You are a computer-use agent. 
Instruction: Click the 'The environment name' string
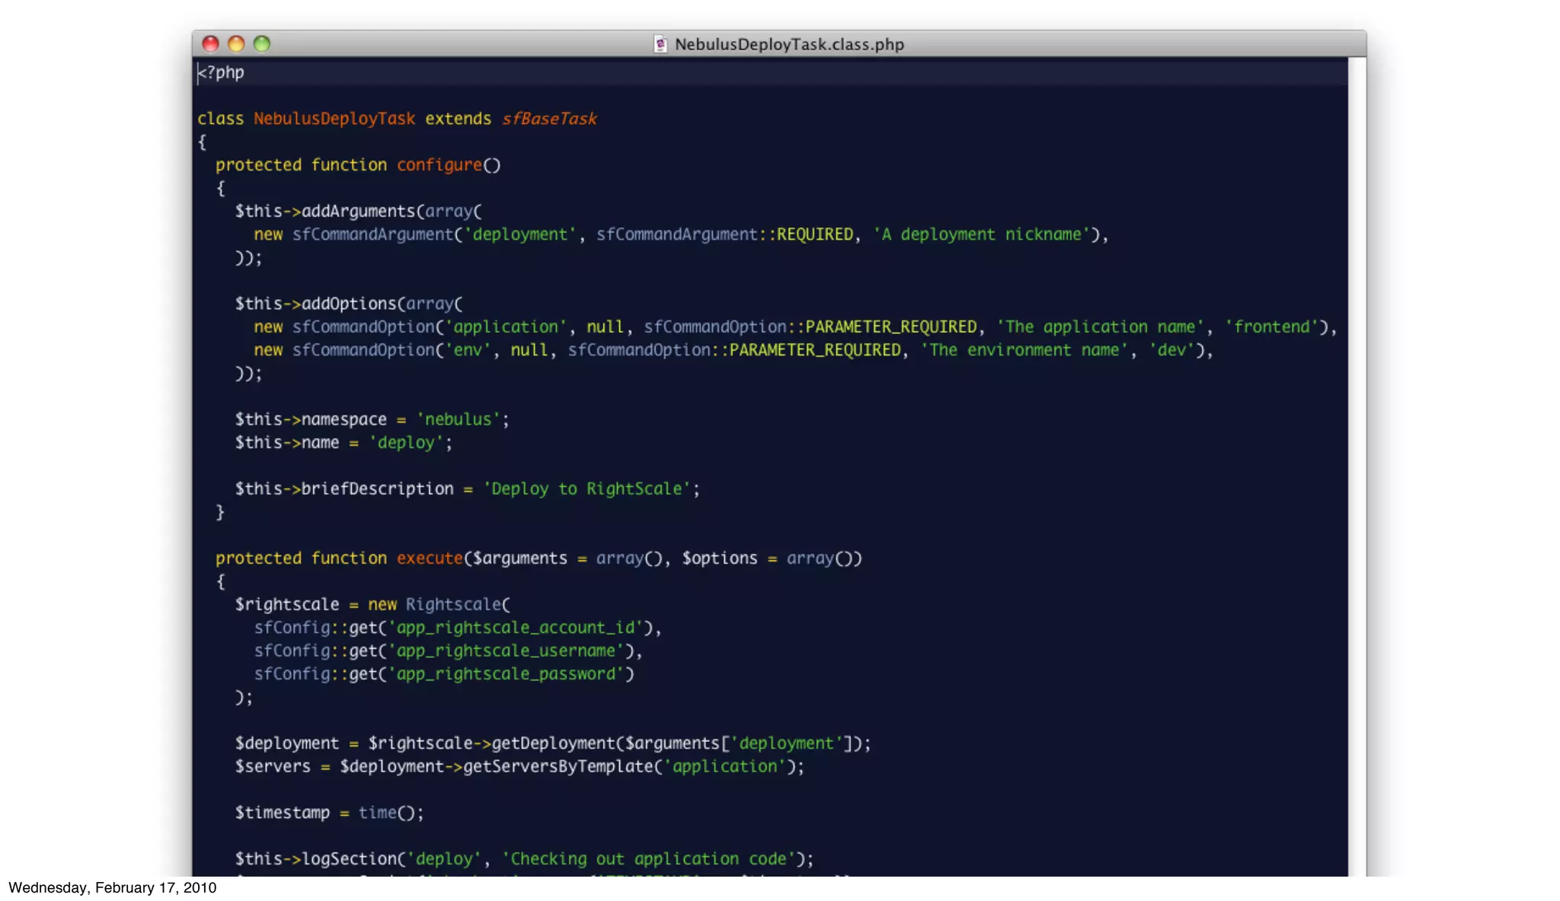click(x=1024, y=350)
